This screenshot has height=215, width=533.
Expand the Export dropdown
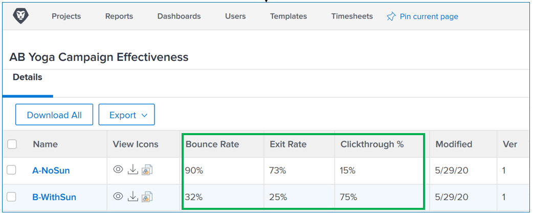127,115
